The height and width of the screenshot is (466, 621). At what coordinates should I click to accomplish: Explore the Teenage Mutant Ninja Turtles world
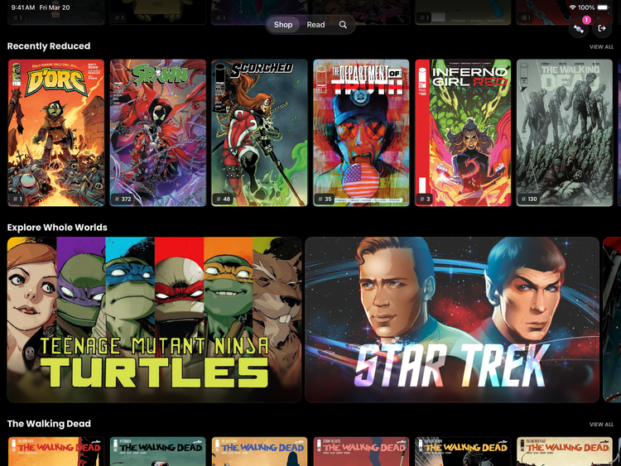[155, 319]
